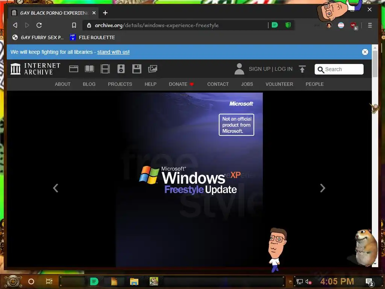Viewport: 385px width, 289px height.
Task: Open the PEOPLE menu item
Action: [315, 84]
